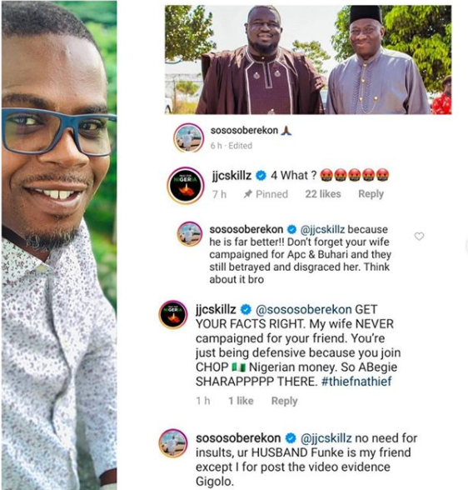Open sososoberekon avatar on 'because he is far better' reply
Image resolution: width=468 pixels, height=490 pixels.
190,234
